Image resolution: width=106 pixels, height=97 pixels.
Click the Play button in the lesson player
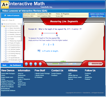[x=26, y=64]
